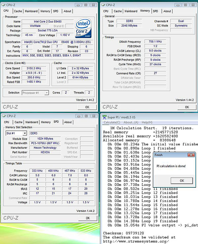
Task: Click the Intel Core 2 Duo logo
Action: pyautogui.click(x=83, y=28)
